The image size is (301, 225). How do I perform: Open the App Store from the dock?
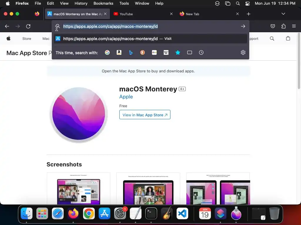[x=104, y=213]
